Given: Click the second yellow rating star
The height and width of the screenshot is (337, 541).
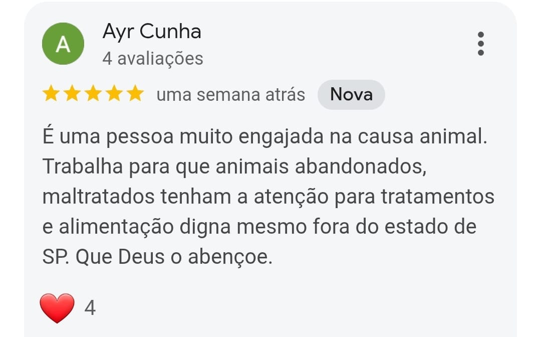Looking at the screenshot, I should [72, 94].
